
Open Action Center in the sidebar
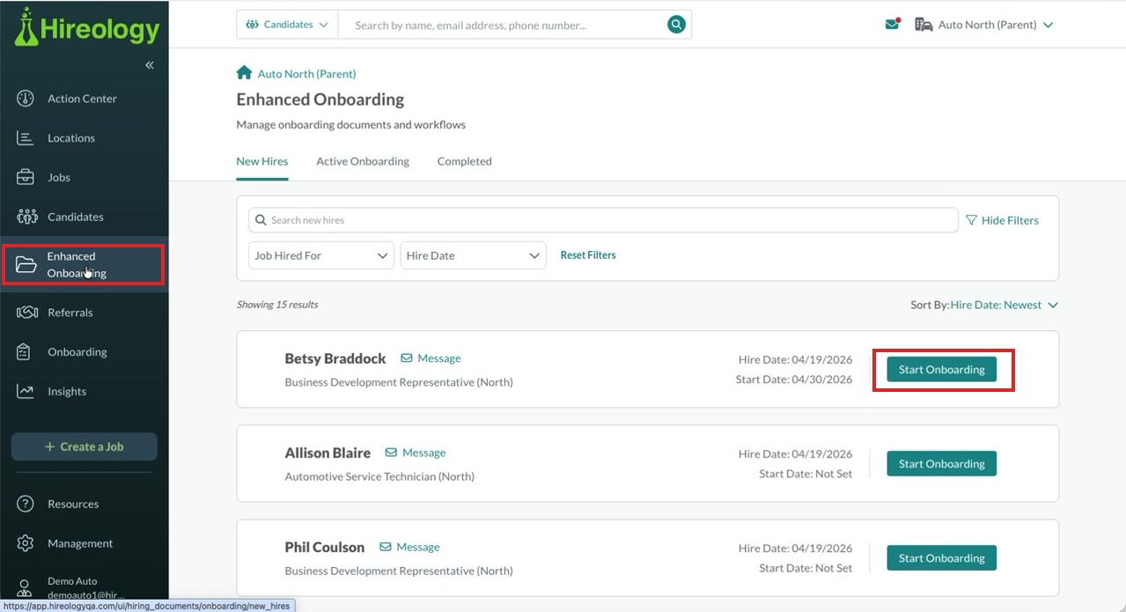coord(84,99)
